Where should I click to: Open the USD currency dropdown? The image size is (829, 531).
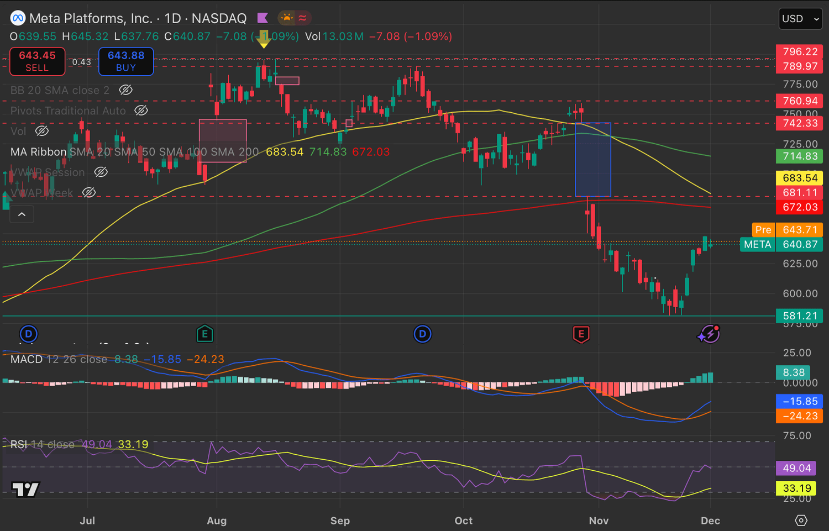tap(800, 19)
